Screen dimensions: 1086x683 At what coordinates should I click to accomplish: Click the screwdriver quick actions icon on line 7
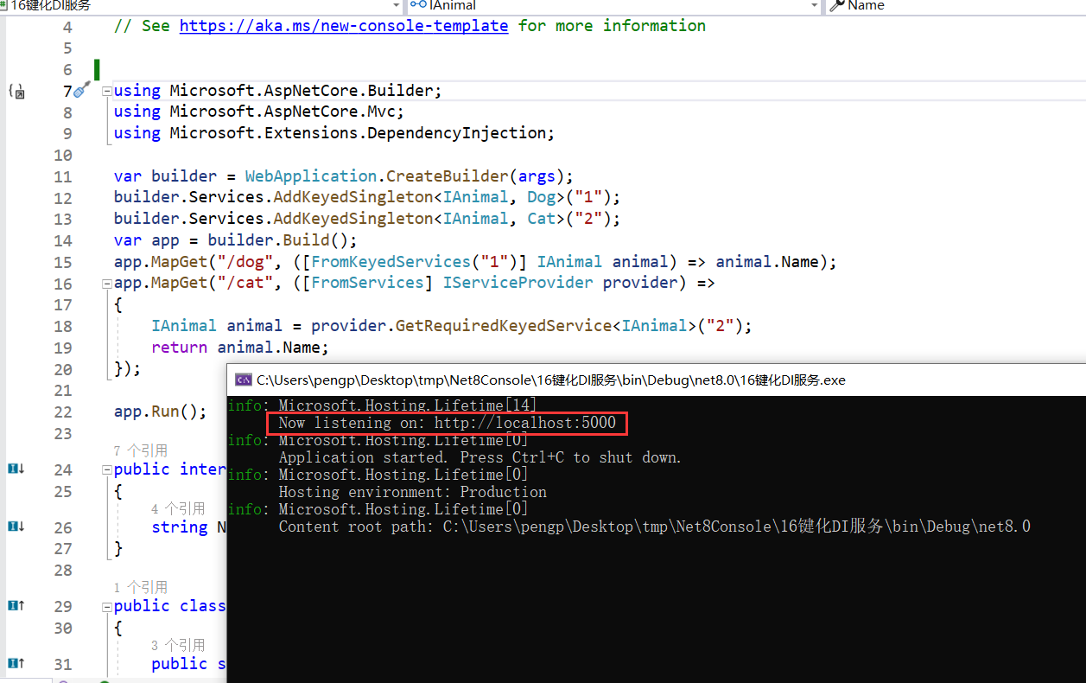82,89
